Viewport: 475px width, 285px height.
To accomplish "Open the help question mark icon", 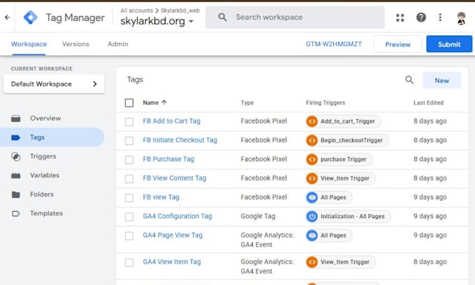I will coord(421,17).
